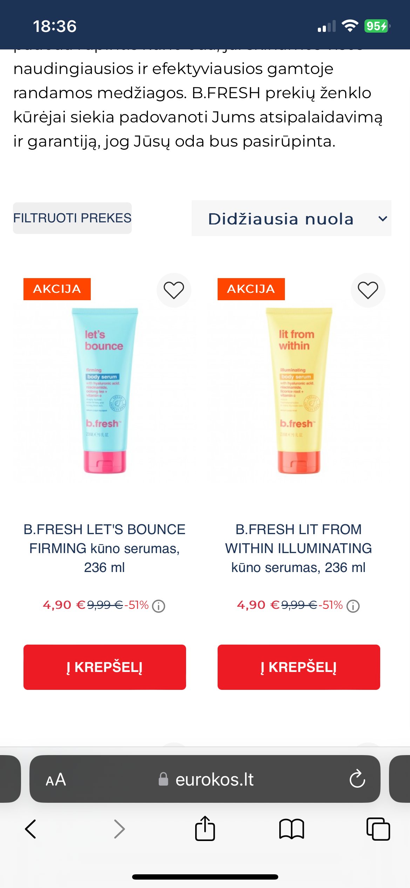Show open Safari tabs

(378, 829)
